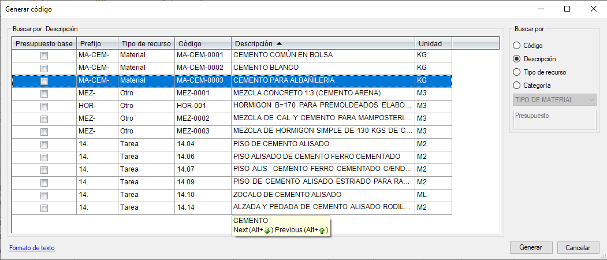Viewport: 607px width, 260px height.
Task: Choose the Tipo de recurso search option
Action: coord(517,72)
